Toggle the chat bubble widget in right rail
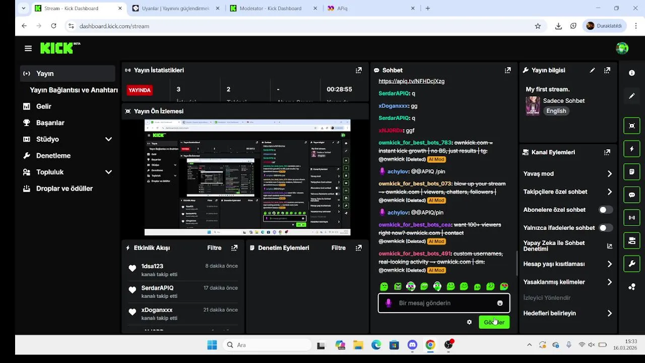The width and height of the screenshot is (645, 363). coord(632,195)
